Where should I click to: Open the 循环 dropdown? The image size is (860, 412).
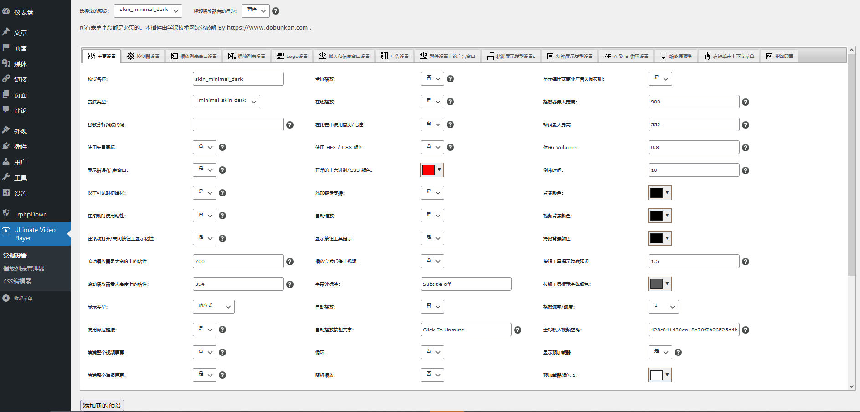point(433,352)
